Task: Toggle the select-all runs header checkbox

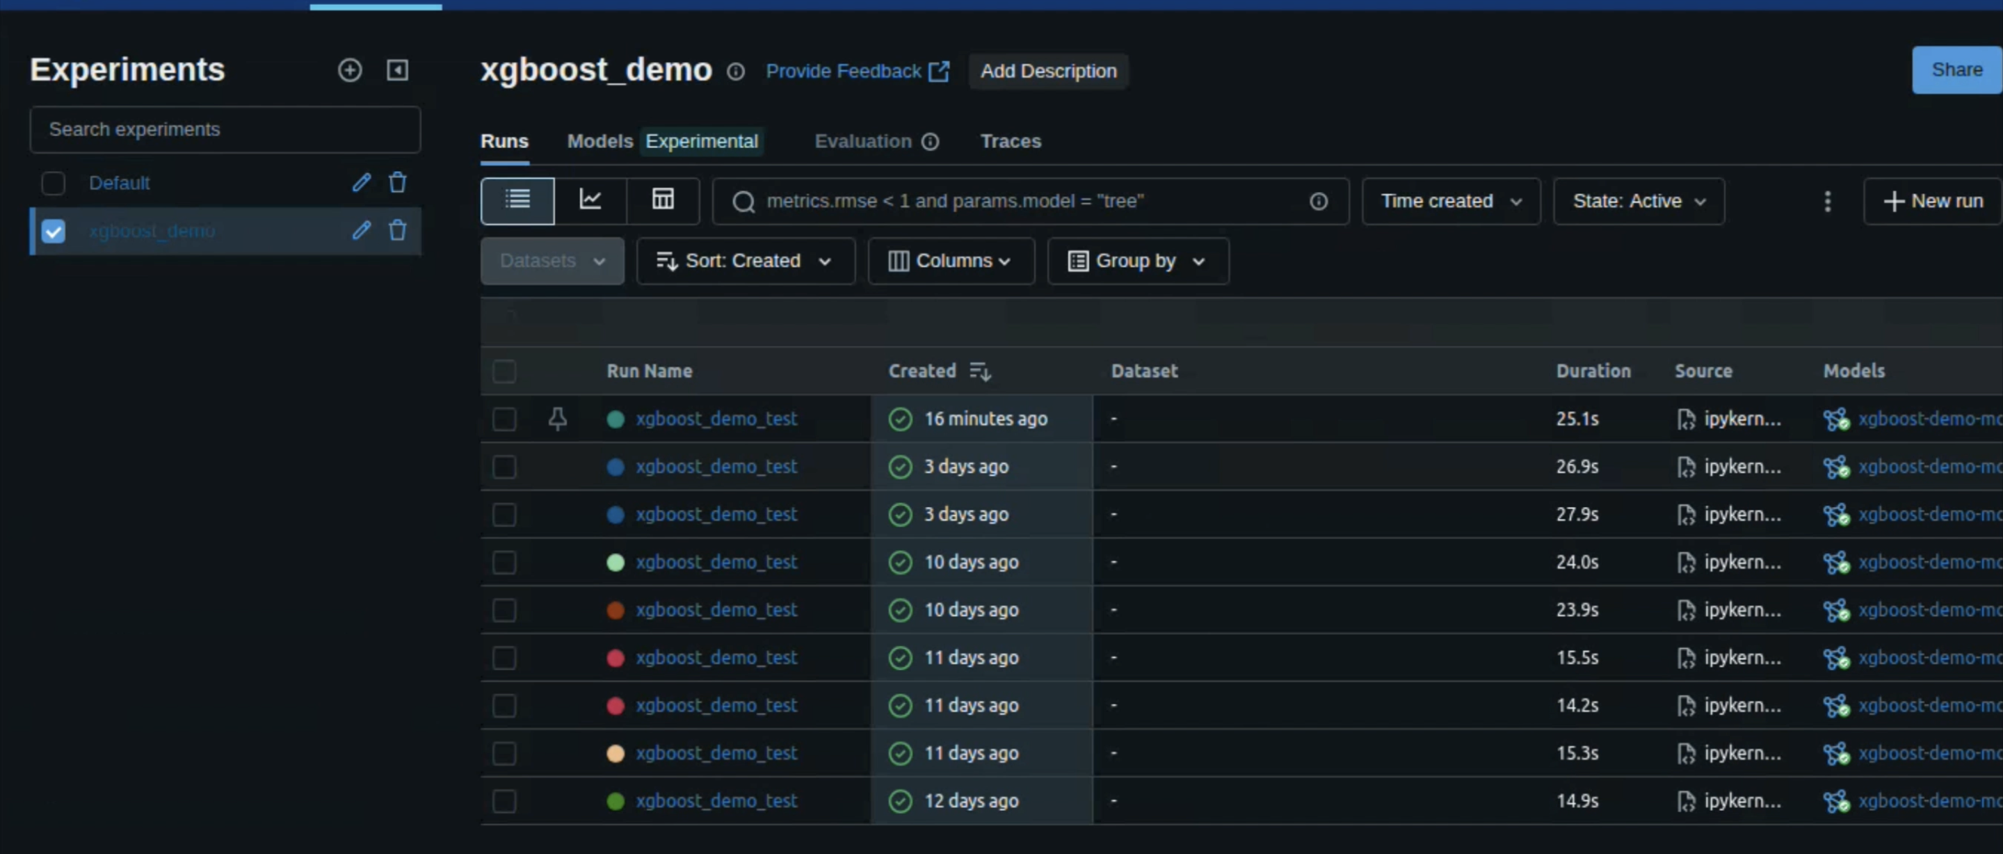Action: coord(505,371)
